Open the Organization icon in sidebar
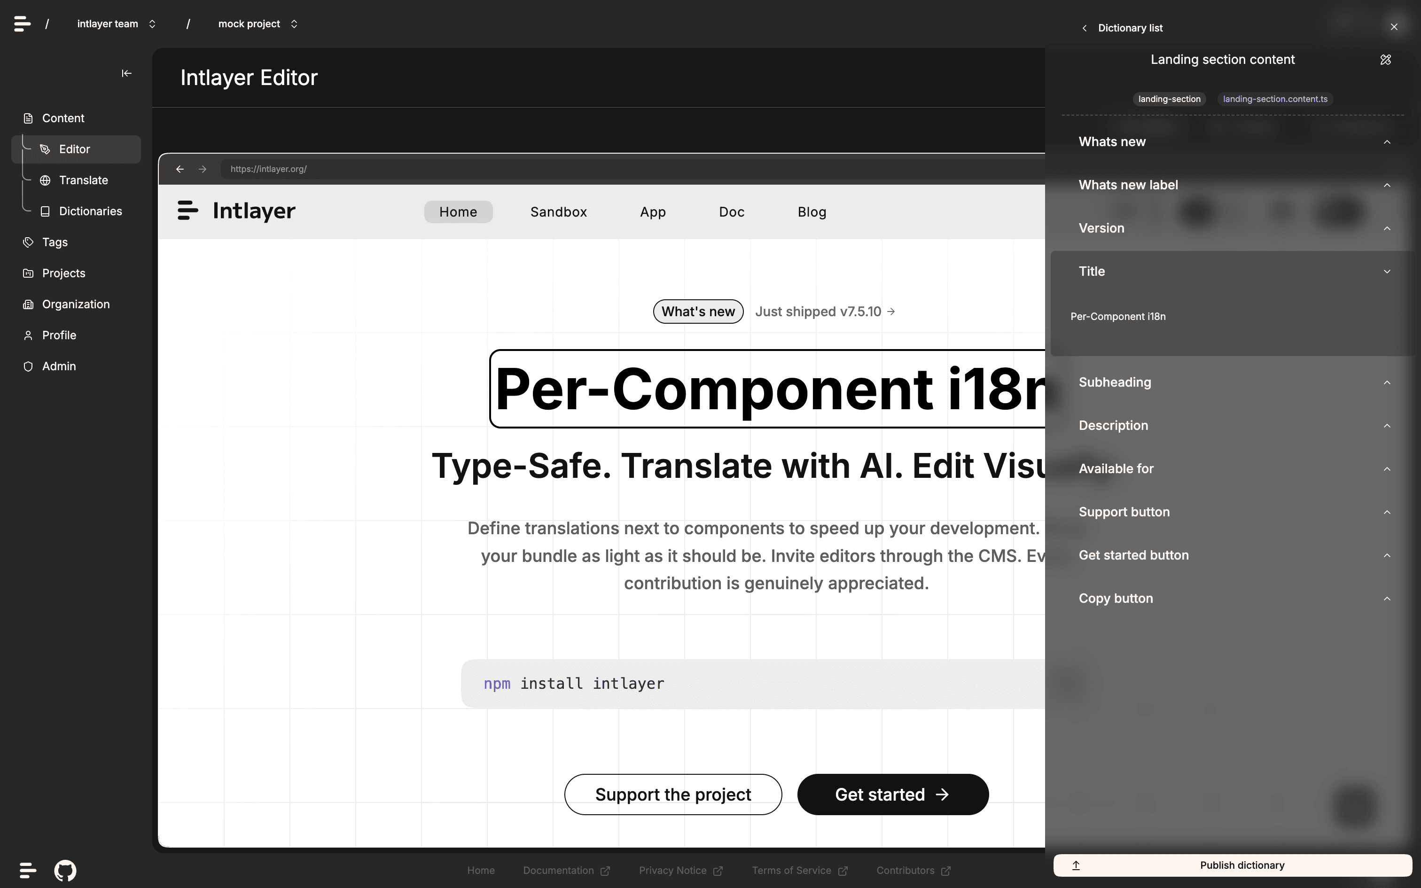The height and width of the screenshot is (888, 1421). click(28, 304)
